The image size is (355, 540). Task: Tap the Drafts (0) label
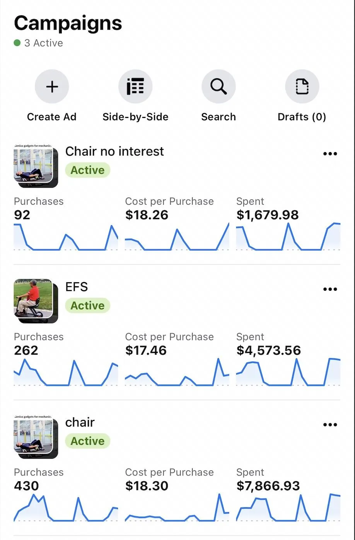tap(302, 117)
